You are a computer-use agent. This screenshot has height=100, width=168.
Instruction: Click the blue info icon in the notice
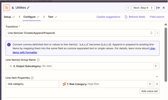9,44
